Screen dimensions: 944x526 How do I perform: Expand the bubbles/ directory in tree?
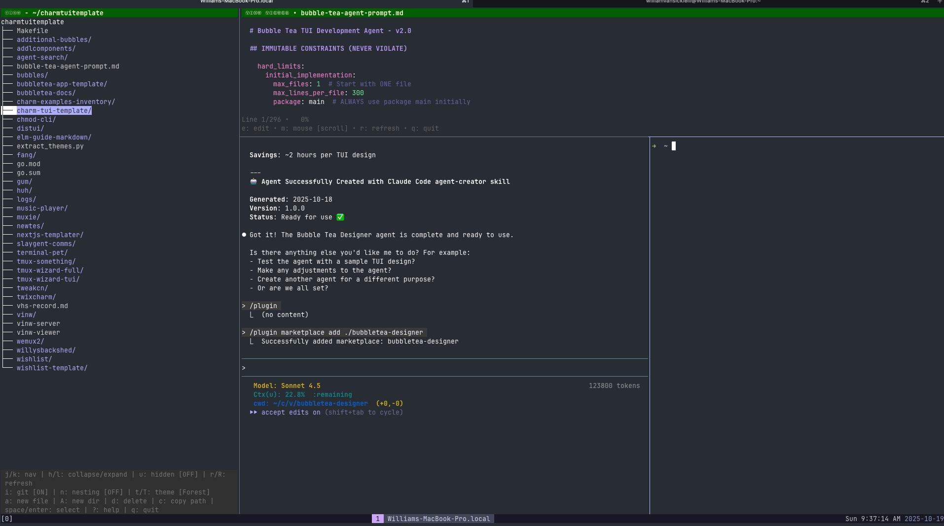tap(32, 75)
